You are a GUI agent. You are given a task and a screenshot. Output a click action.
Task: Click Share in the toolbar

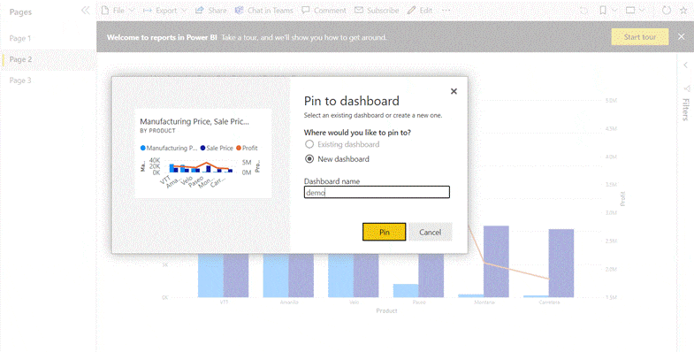[211, 11]
